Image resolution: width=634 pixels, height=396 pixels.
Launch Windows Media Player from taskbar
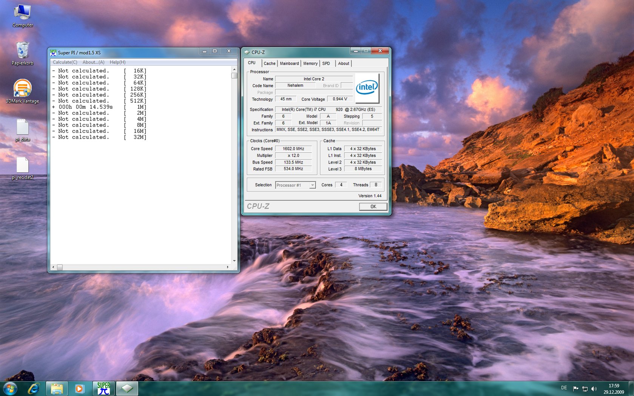[x=80, y=388]
